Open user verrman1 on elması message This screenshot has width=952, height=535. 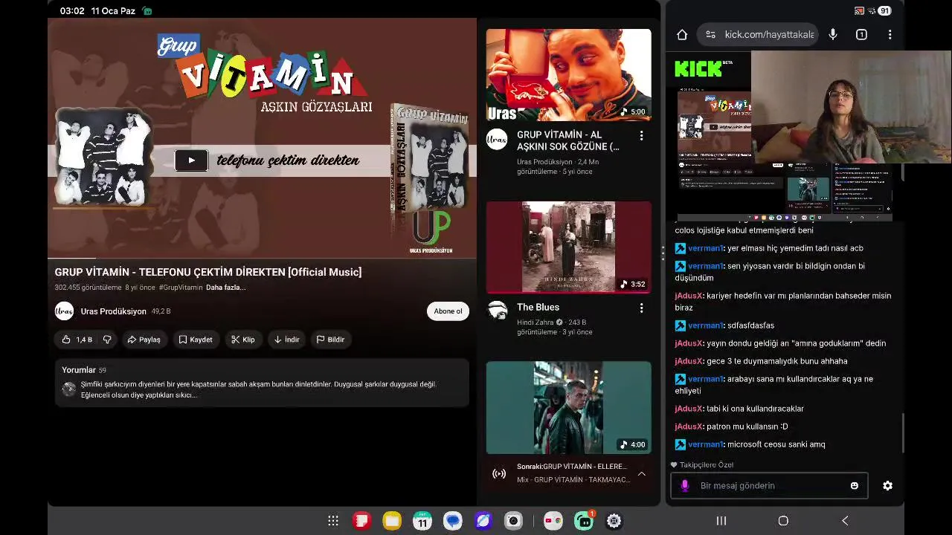(706, 248)
